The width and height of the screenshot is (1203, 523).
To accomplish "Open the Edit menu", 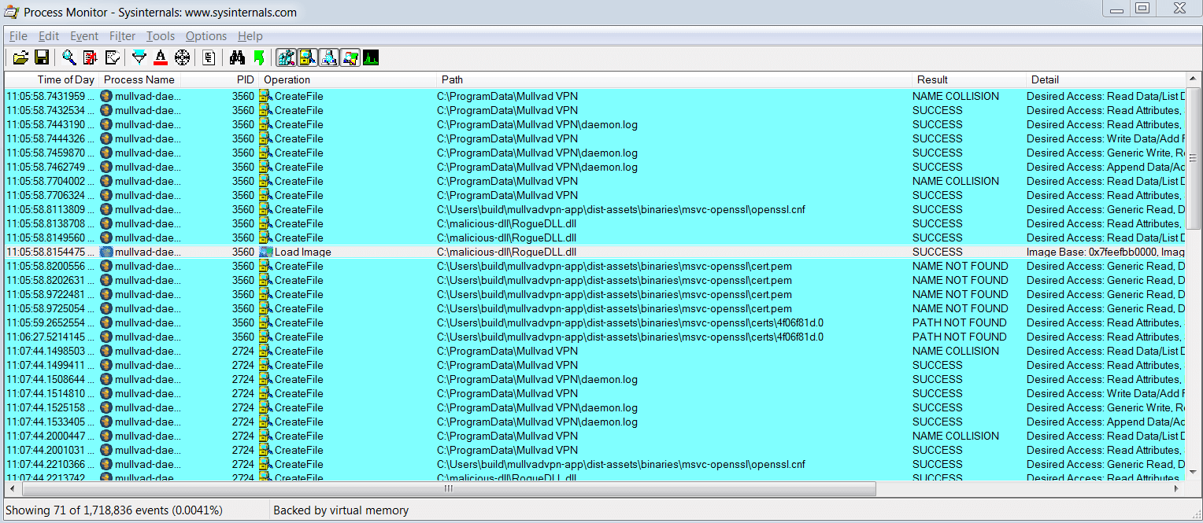I will pos(49,36).
